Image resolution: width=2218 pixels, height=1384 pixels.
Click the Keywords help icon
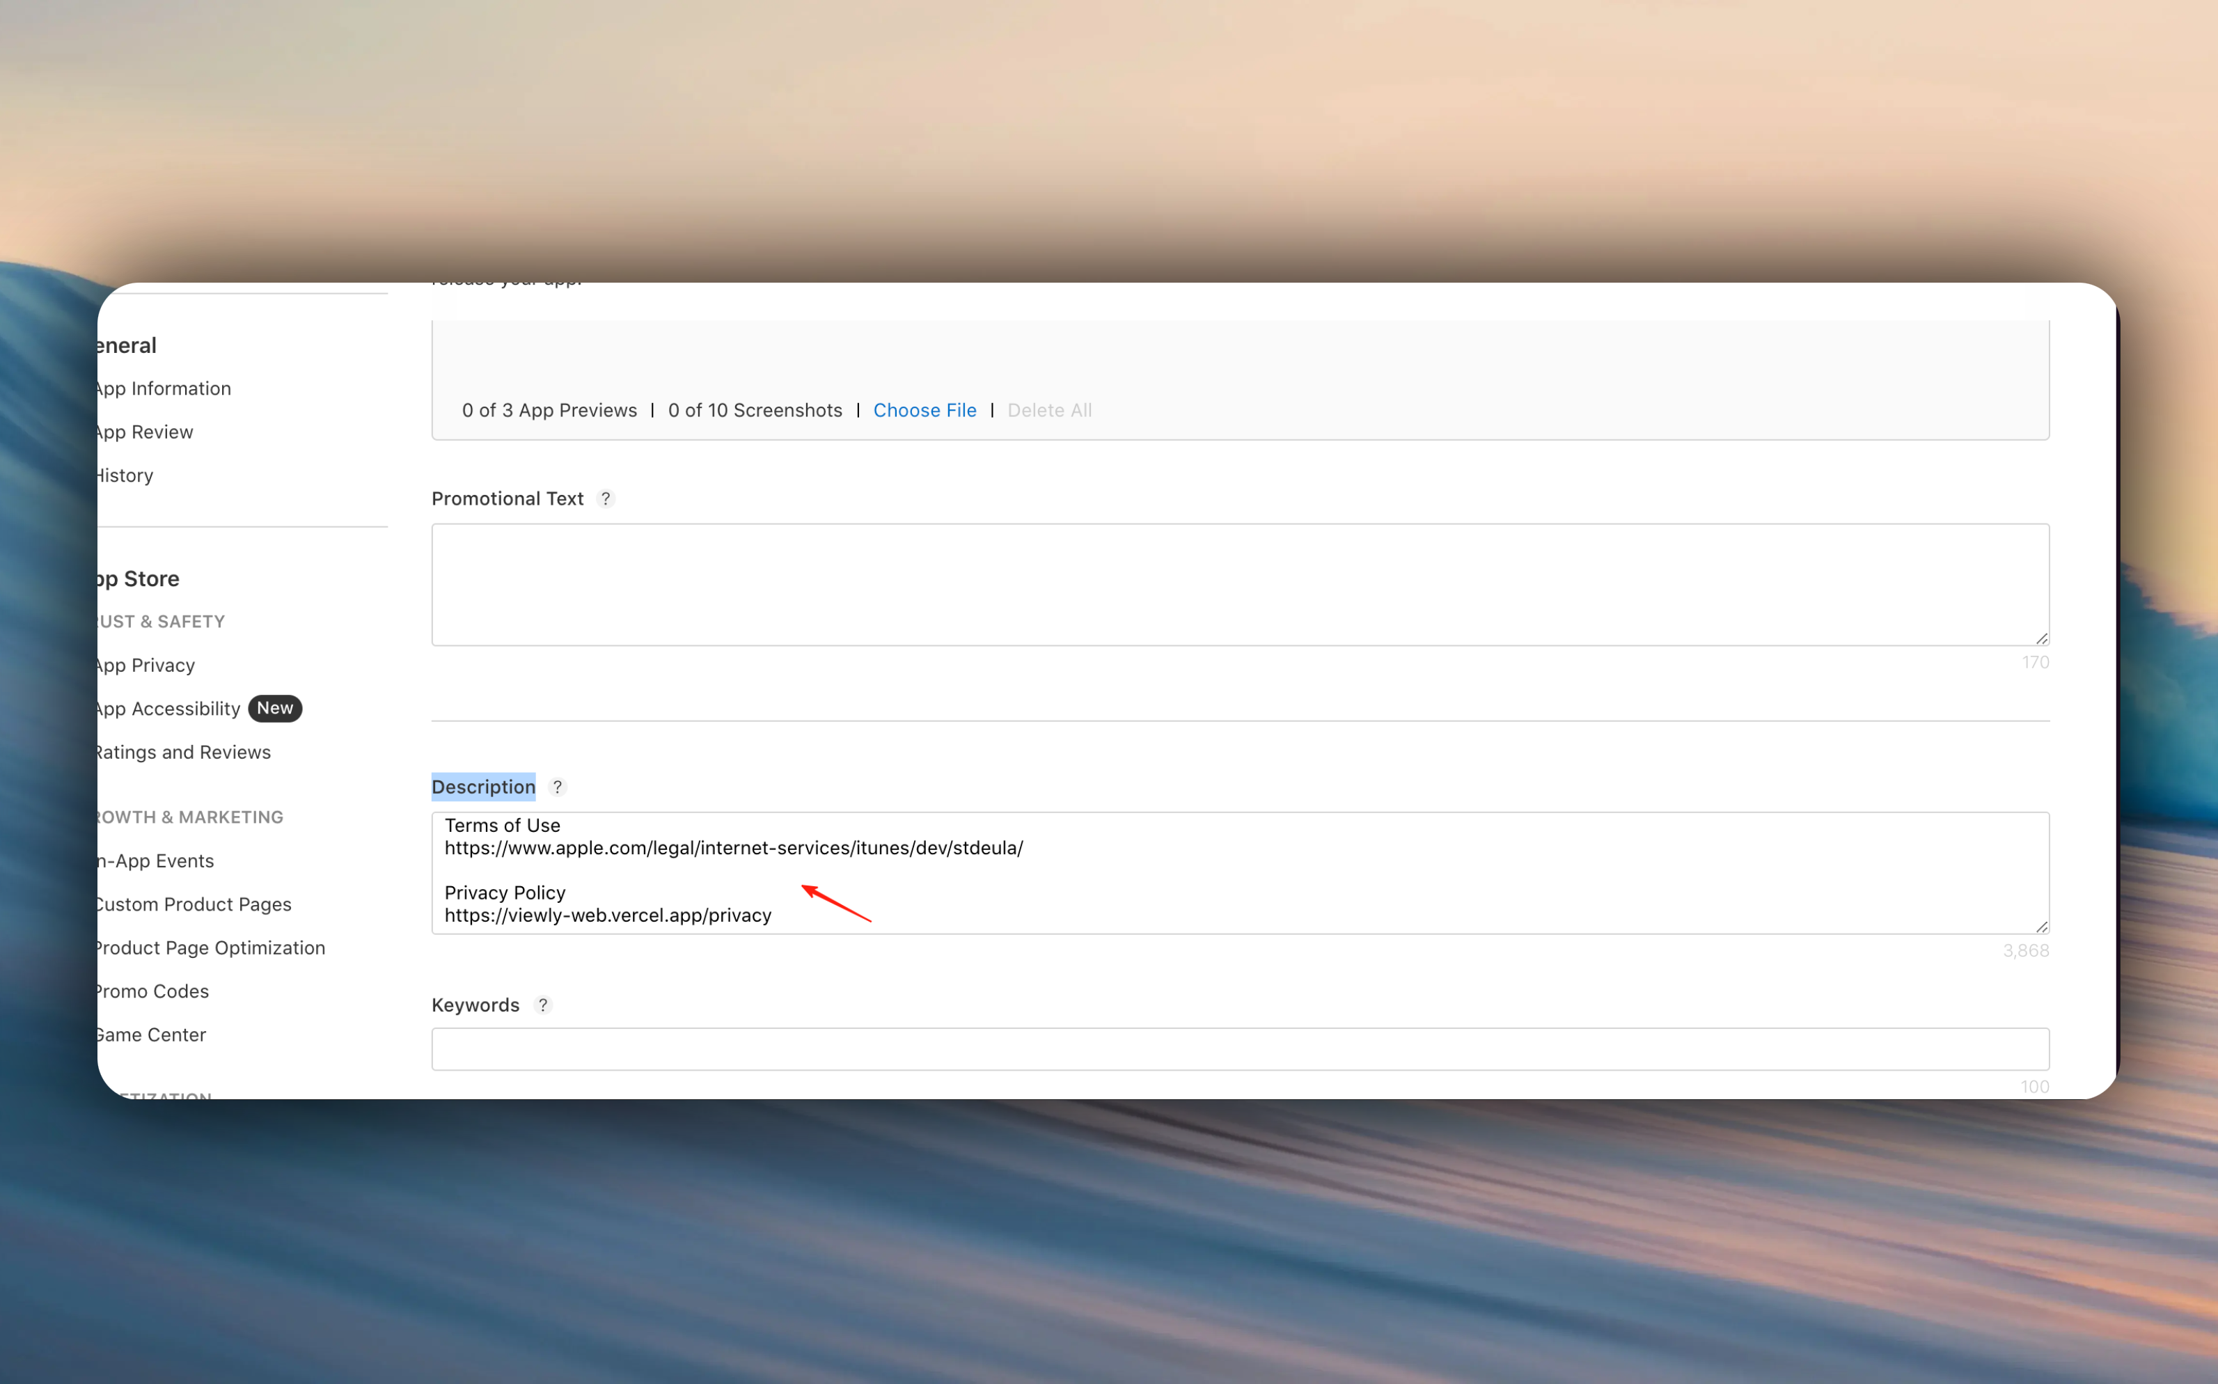543,1005
